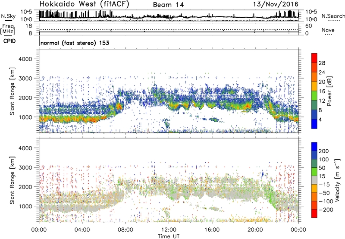Click the "Velocity [m s⁻¹]" color bar title
The height and width of the screenshot is (239, 345).
[x=337, y=180]
